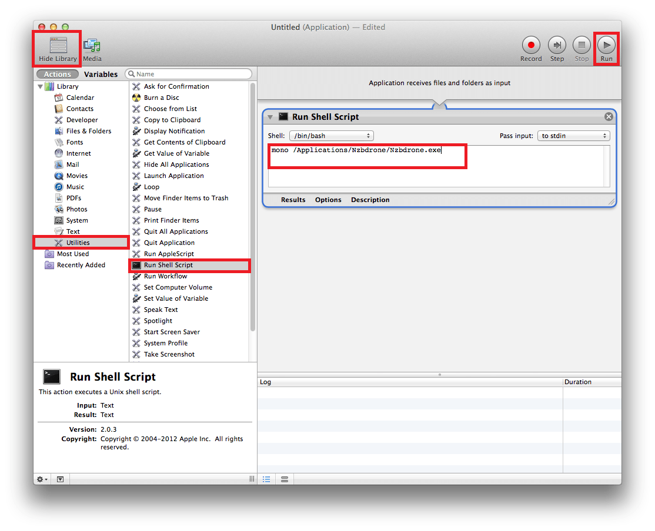Click the Step button in toolbar
This screenshot has width=655, height=531.
coord(557,45)
